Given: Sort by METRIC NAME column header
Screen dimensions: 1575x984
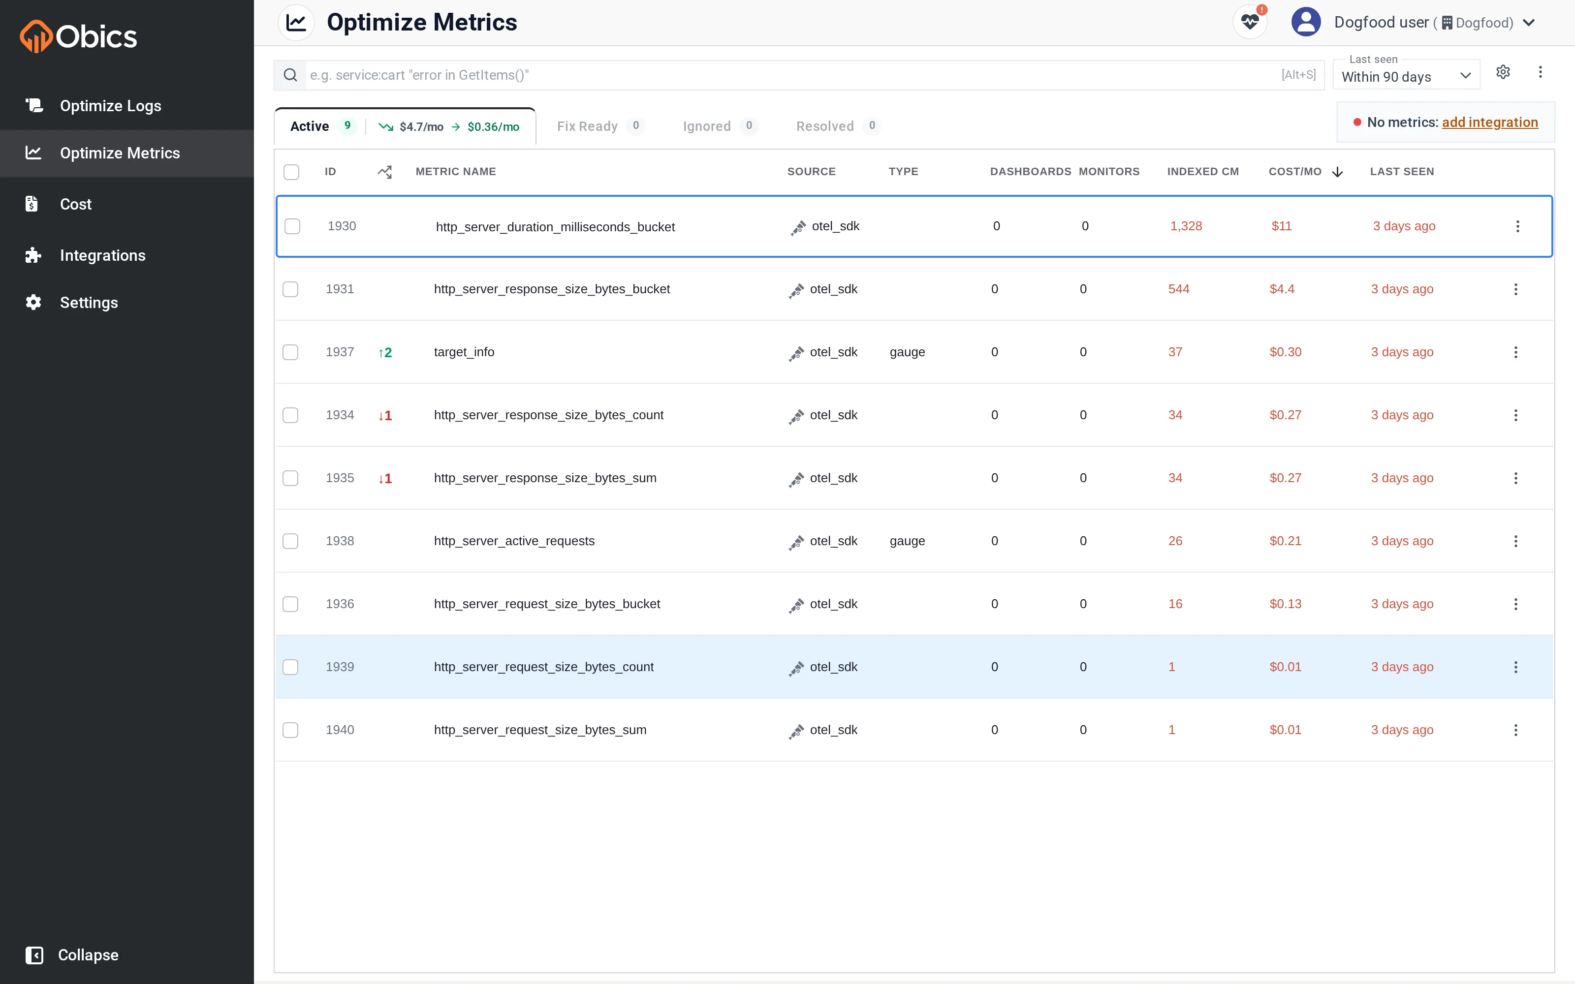Looking at the screenshot, I should point(456,172).
